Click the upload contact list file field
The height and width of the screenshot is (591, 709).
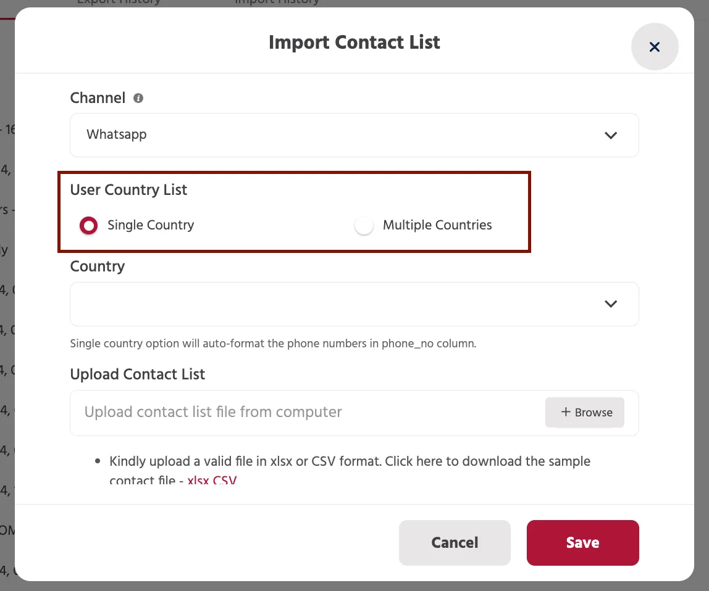[x=354, y=413]
